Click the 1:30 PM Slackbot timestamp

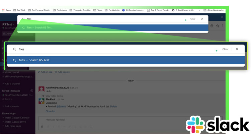(x=60, y=99)
